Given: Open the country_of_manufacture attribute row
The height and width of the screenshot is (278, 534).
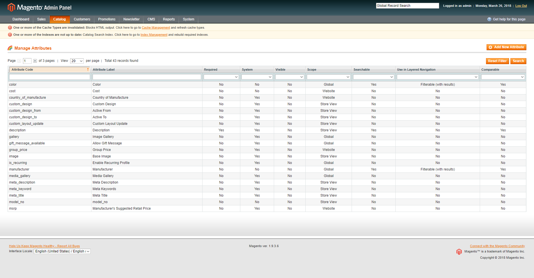Looking at the screenshot, I should tap(267, 98).
